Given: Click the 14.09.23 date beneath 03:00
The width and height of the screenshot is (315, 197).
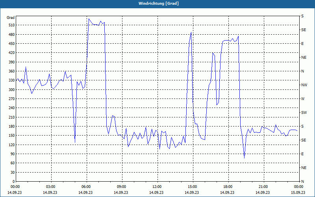Looking at the screenshot, I should [x=50, y=192].
